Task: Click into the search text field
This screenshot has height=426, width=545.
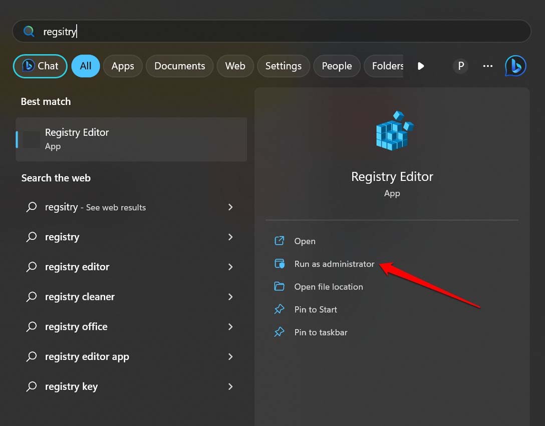Action: pos(272,31)
